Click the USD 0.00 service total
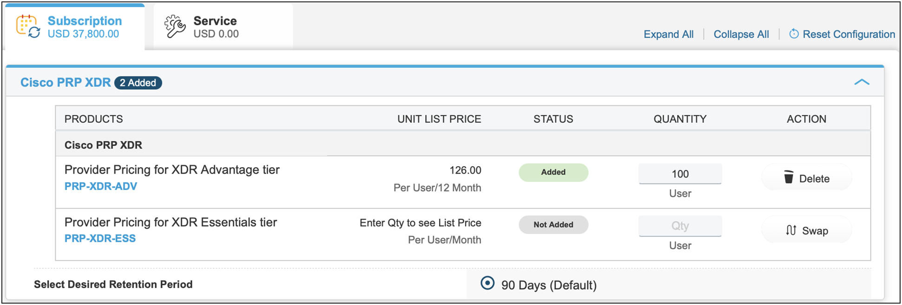The width and height of the screenshot is (902, 305). pos(216,34)
